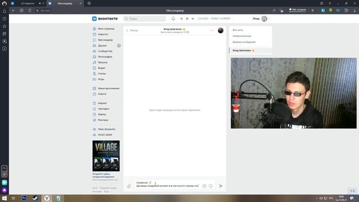Open the LILCAKE – SAINT LAURENT track title
The width and height of the screenshot is (359, 202).
pos(214,19)
